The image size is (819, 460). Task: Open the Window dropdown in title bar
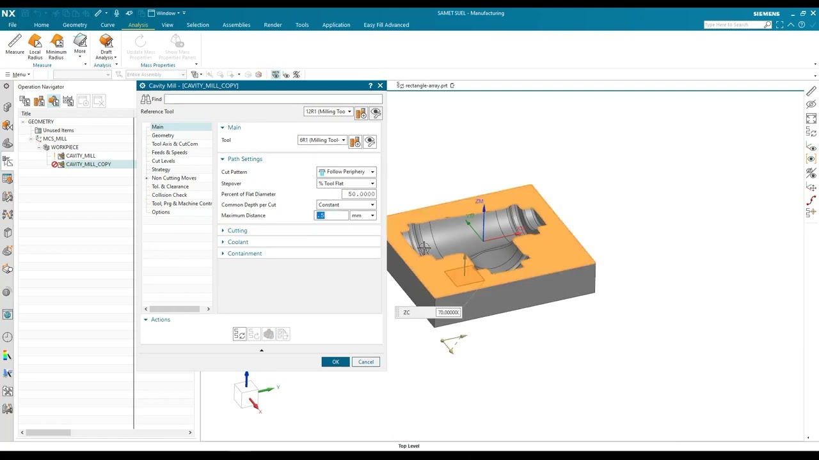click(x=166, y=13)
